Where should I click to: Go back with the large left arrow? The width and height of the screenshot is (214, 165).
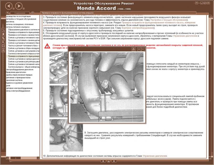point(9,6)
